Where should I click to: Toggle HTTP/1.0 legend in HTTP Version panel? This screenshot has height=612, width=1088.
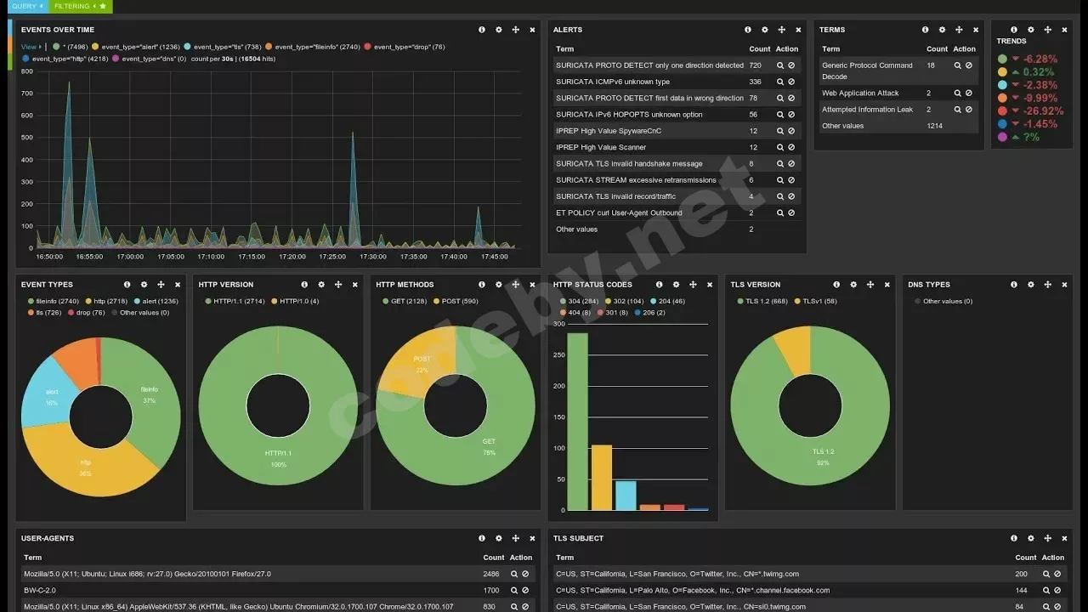[x=295, y=302]
